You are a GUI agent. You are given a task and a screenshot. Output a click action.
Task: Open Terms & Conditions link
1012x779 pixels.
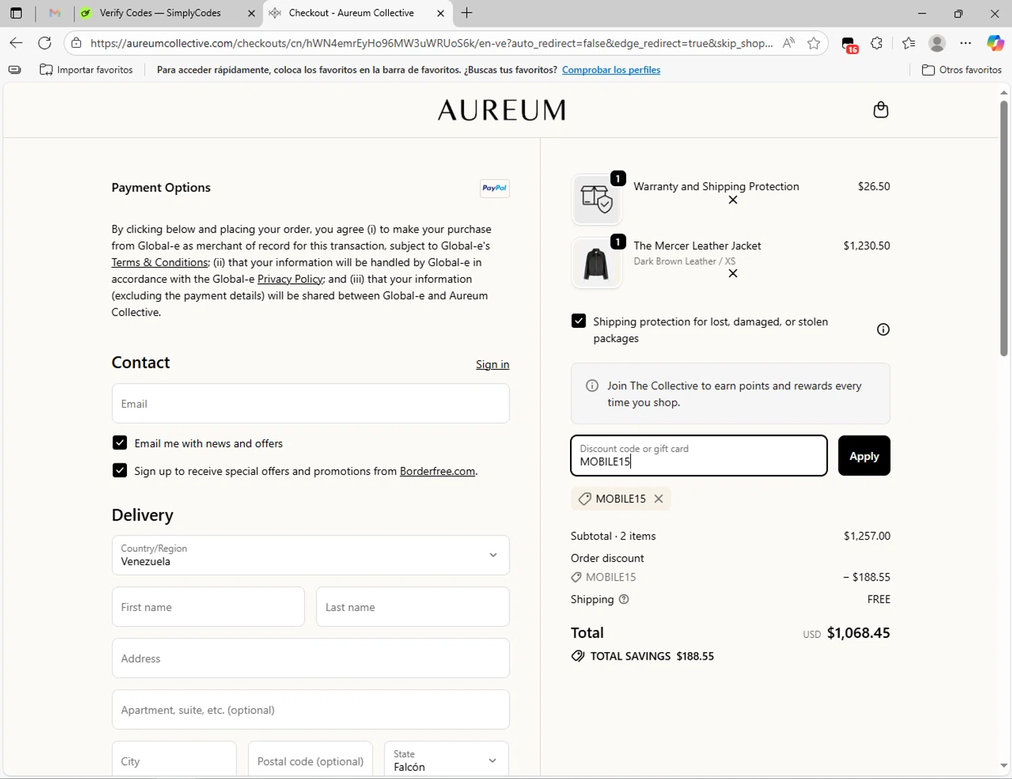point(160,262)
